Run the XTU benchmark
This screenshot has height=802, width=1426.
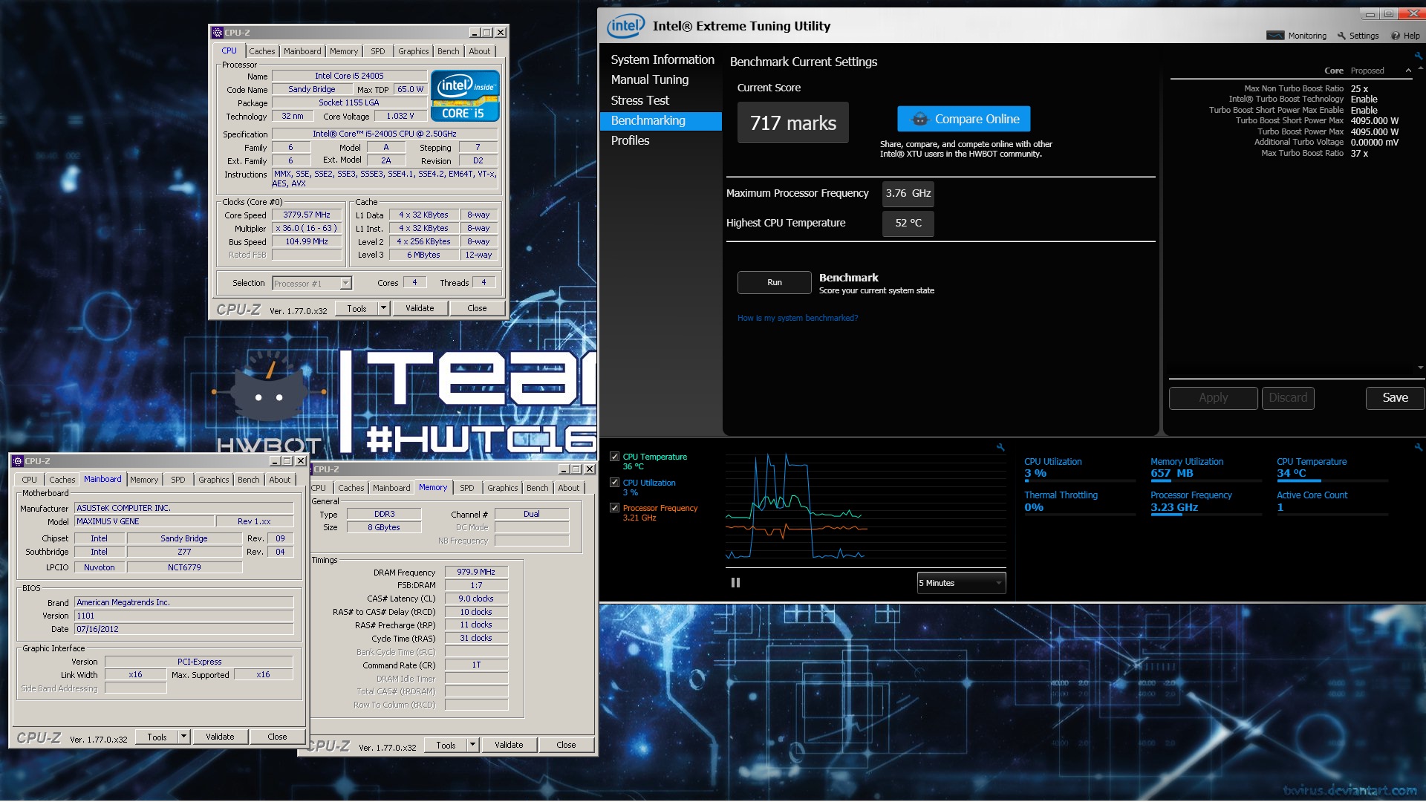coord(774,282)
